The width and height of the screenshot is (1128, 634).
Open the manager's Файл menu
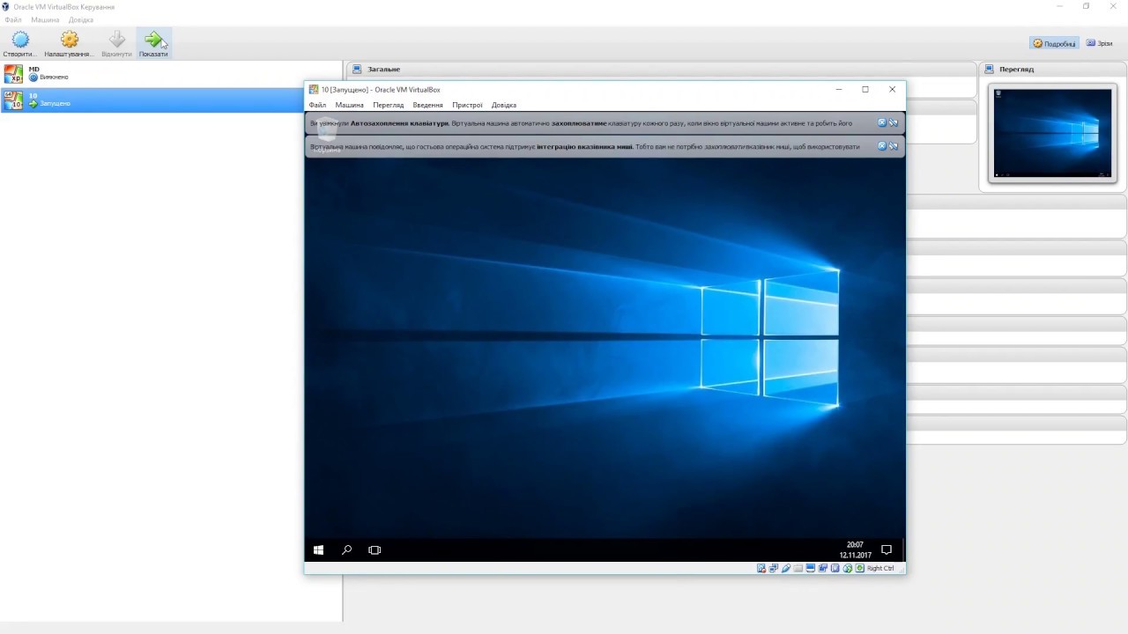pyautogui.click(x=13, y=19)
